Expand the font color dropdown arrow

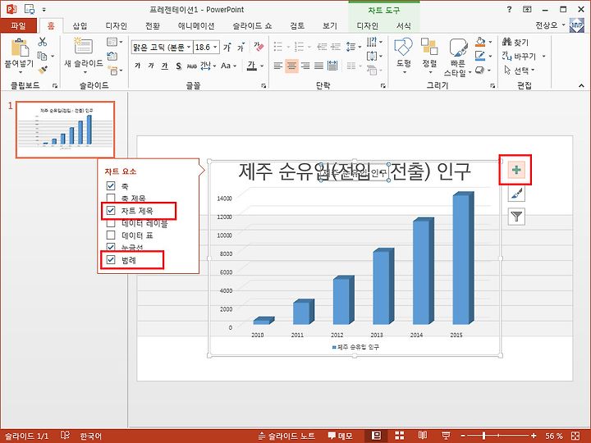[262, 66]
